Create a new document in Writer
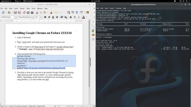191x107 pixels. click(3, 12)
